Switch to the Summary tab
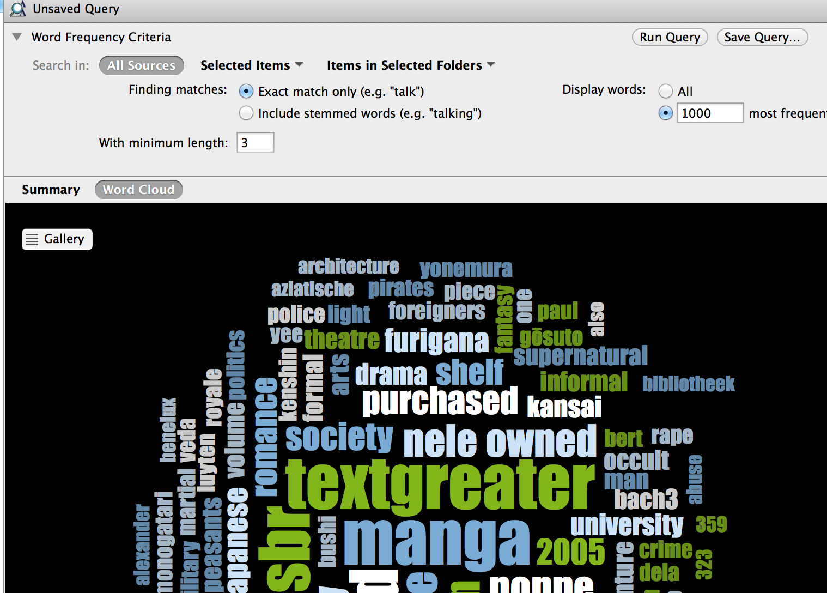Viewport: 827px width, 593px height. [51, 190]
